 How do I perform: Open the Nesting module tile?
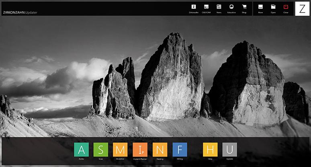(x=160, y=150)
